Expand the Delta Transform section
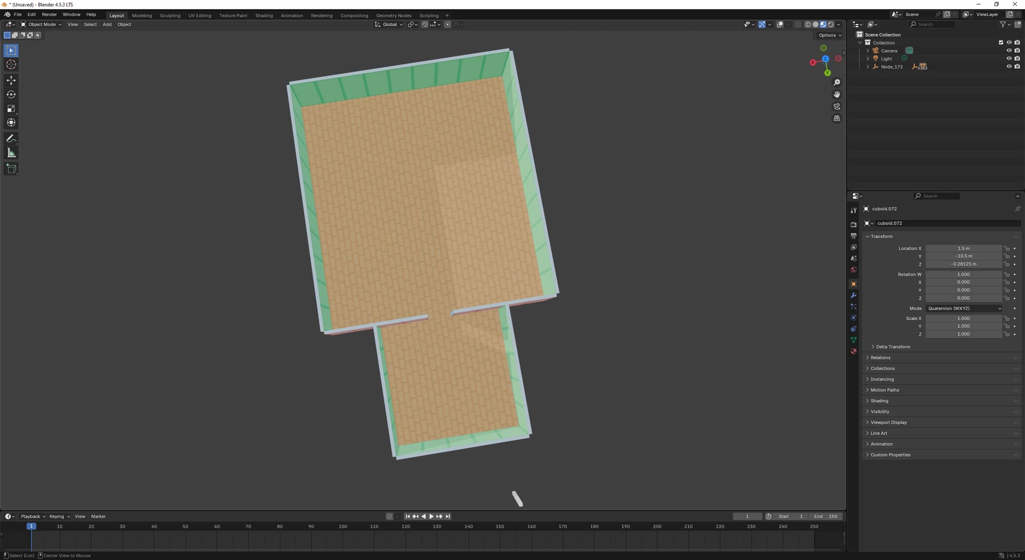This screenshot has width=1025, height=560. click(893, 347)
